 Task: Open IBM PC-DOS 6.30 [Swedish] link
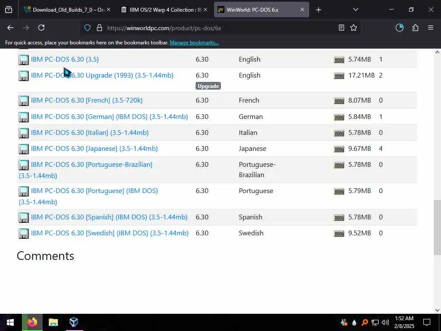click(x=110, y=233)
